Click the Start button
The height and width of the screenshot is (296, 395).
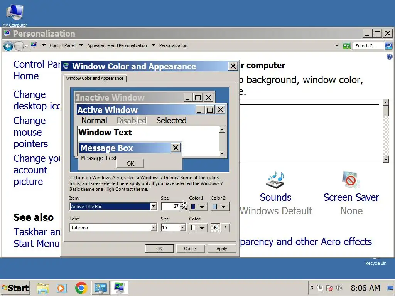15,288
